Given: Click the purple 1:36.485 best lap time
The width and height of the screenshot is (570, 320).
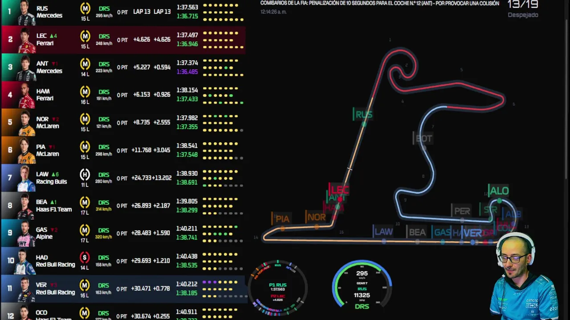Looking at the screenshot, I should tap(187, 72).
